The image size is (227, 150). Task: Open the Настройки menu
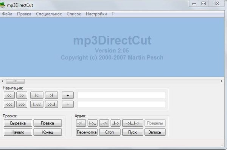96,14
